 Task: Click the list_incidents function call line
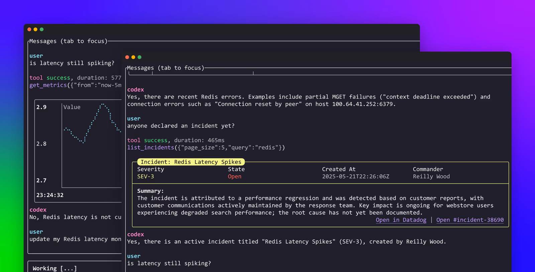pos(206,148)
